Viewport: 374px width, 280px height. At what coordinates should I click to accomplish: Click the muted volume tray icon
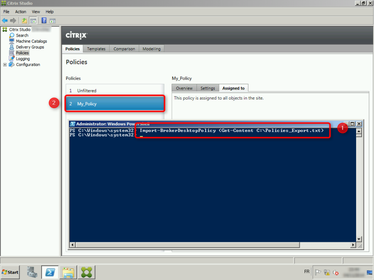tap(336, 272)
